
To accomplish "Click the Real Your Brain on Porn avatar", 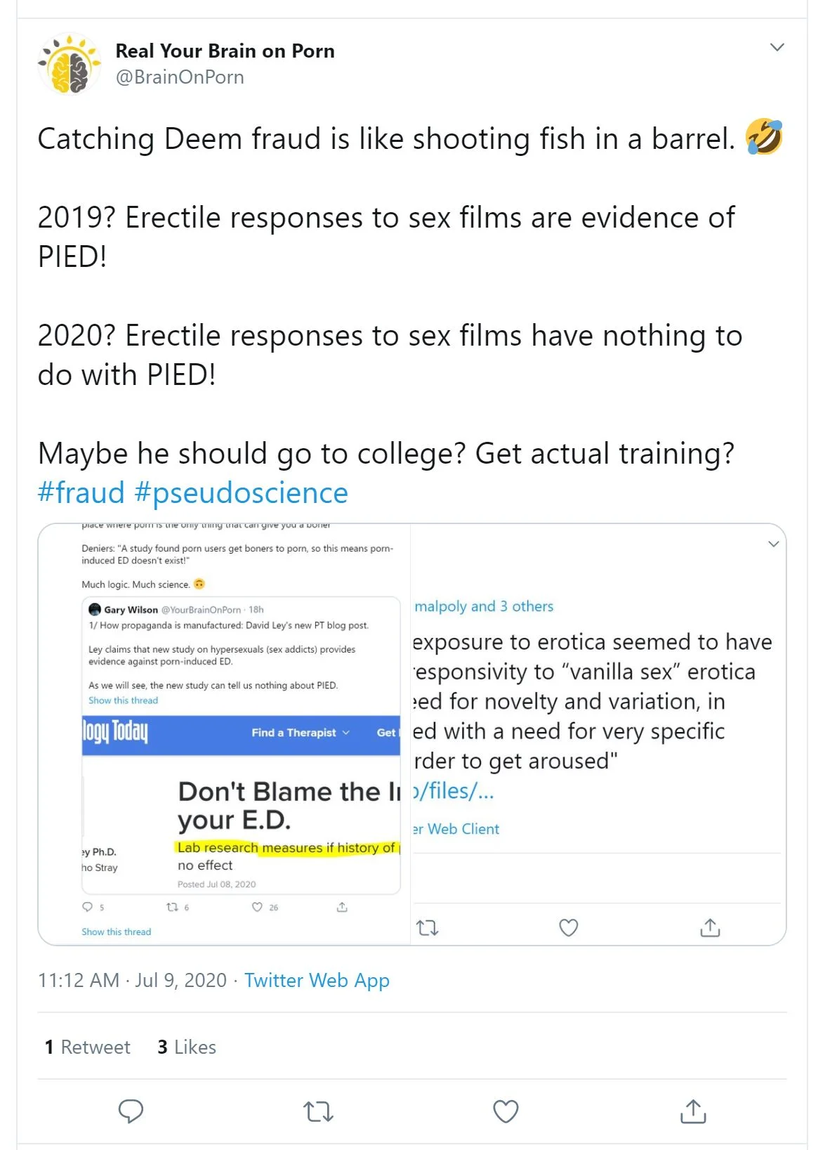I will tap(69, 64).
